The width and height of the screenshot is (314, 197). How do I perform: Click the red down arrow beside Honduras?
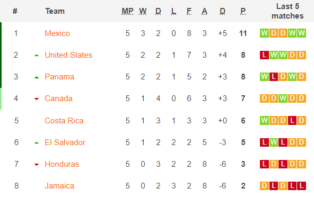pyautogui.click(x=37, y=165)
